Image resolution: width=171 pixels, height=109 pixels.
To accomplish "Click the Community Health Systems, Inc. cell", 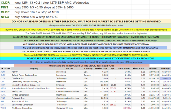I will (33, 82).
